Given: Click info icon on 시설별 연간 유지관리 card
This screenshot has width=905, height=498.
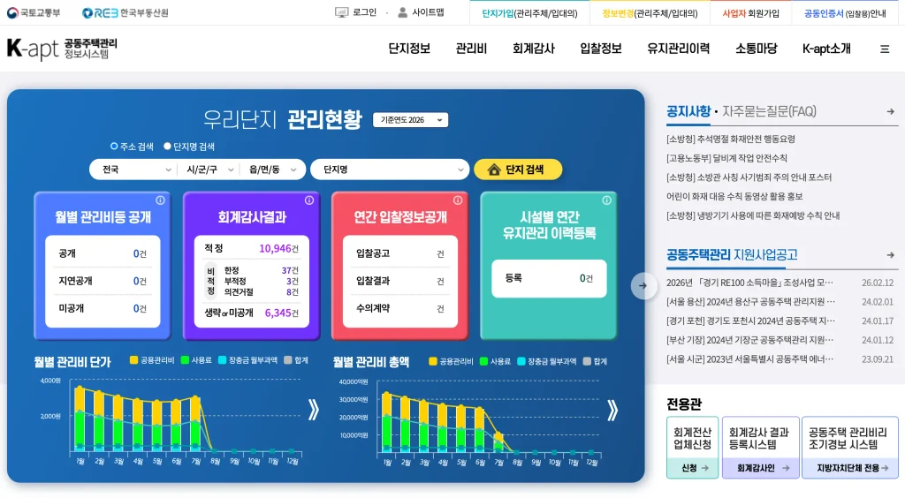Looking at the screenshot, I should point(606,200).
